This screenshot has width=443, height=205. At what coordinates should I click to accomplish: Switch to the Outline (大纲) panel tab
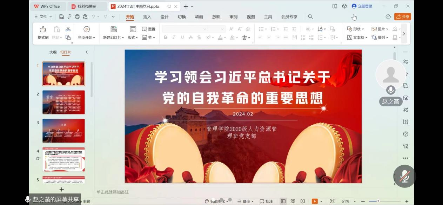coord(53,52)
